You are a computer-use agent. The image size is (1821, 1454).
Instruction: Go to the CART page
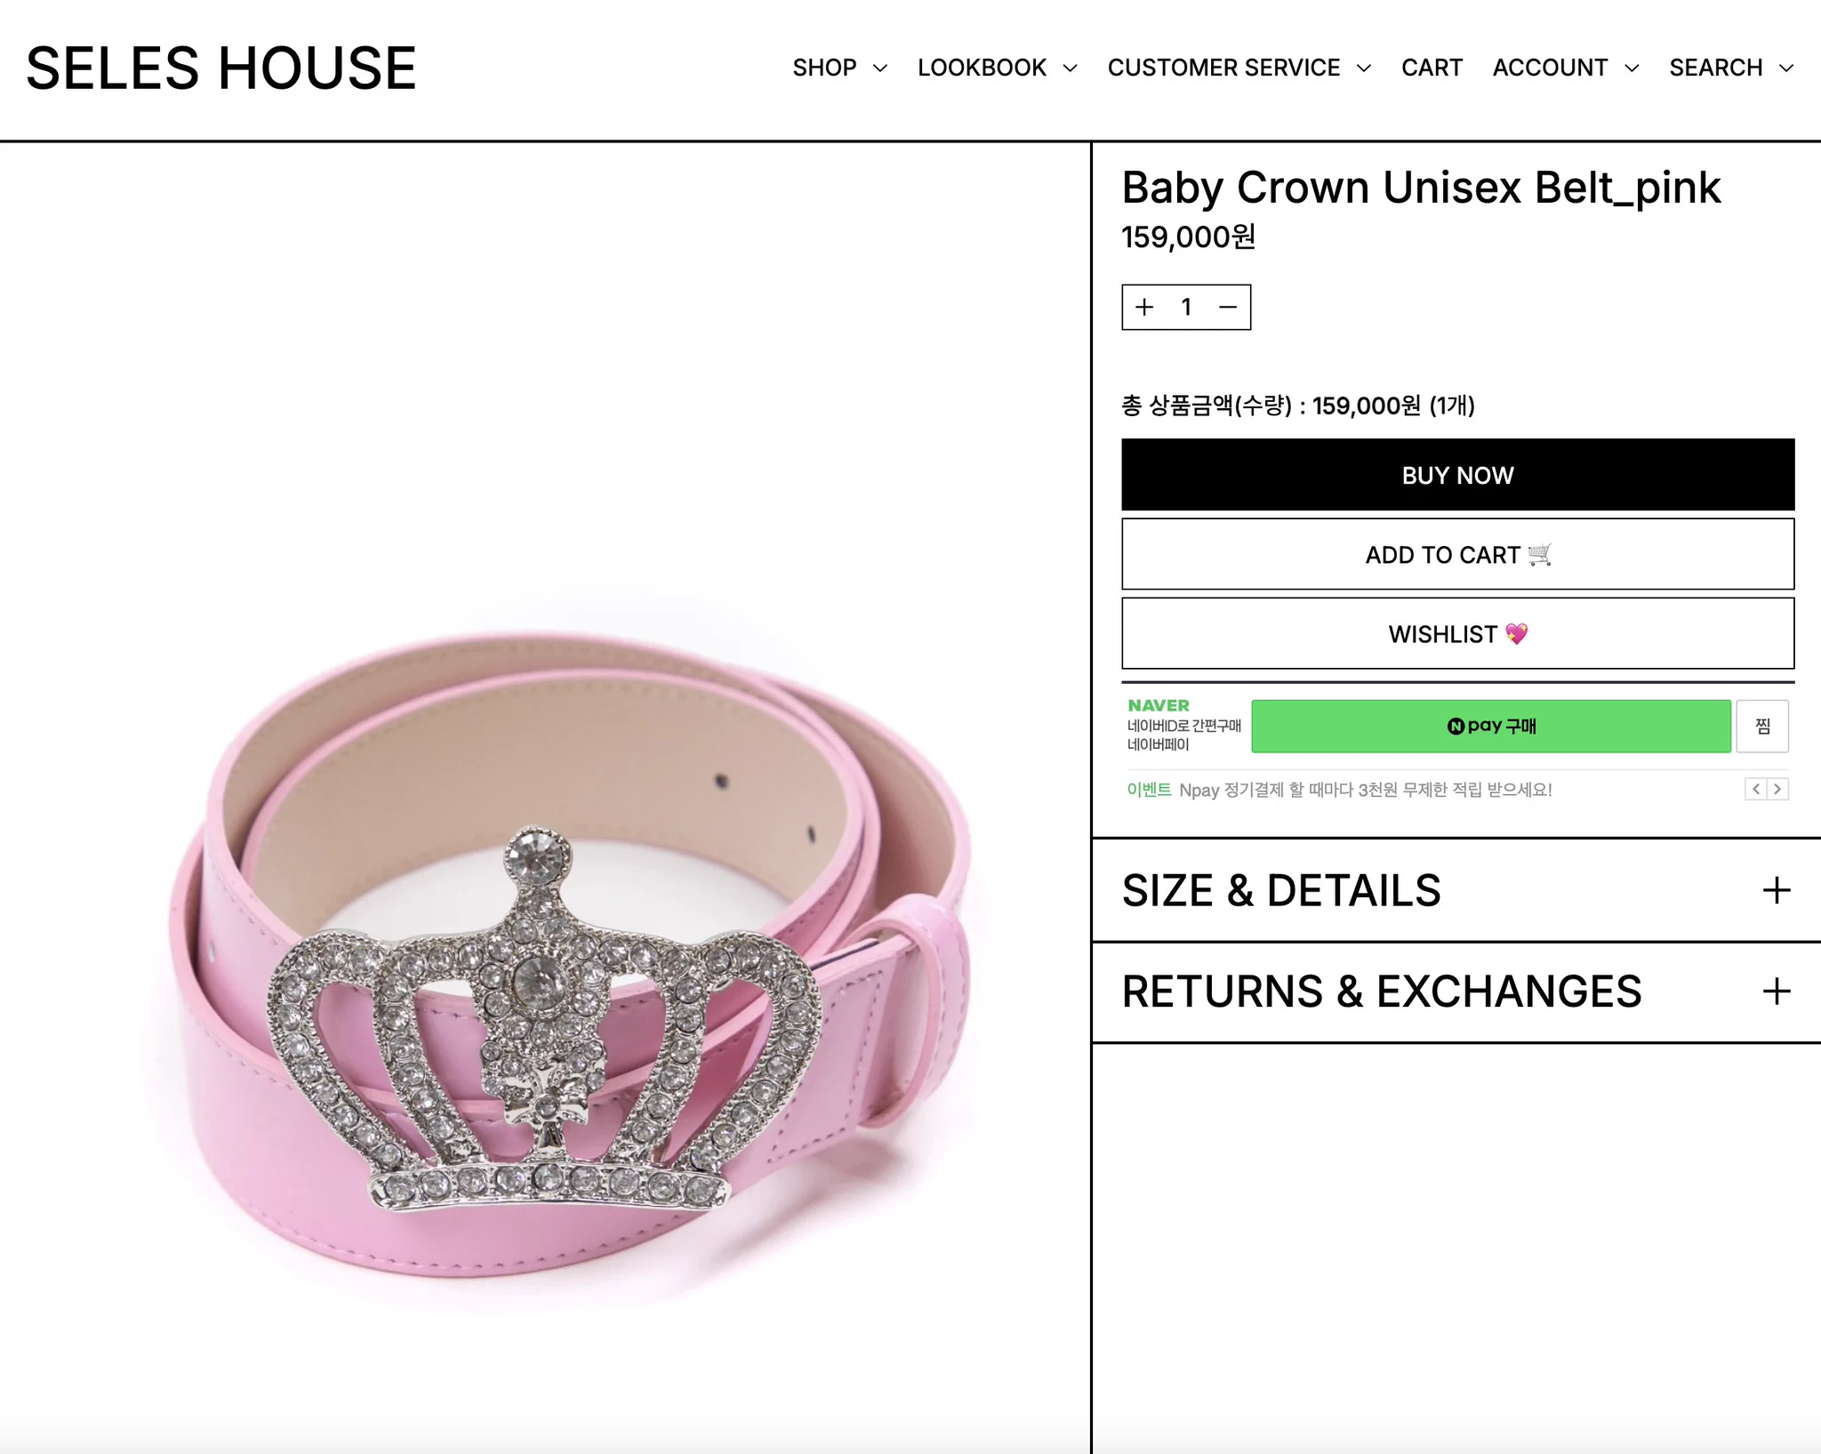click(x=1432, y=68)
